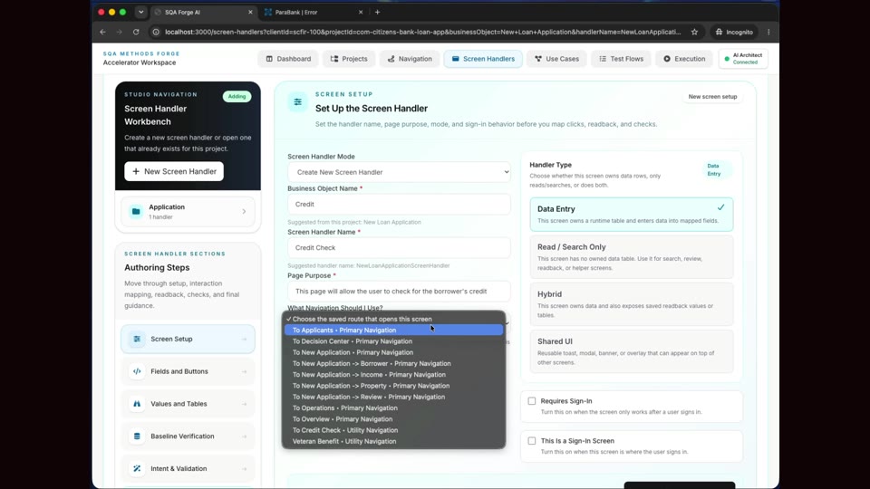This screenshot has height=489, width=870.
Task: Enable This Is a Sign-In Screen checkbox
Action: (x=532, y=441)
